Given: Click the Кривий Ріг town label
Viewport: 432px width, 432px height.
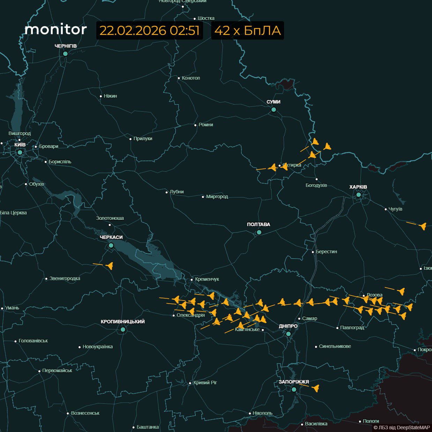Looking at the screenshot, I should 205,382.
